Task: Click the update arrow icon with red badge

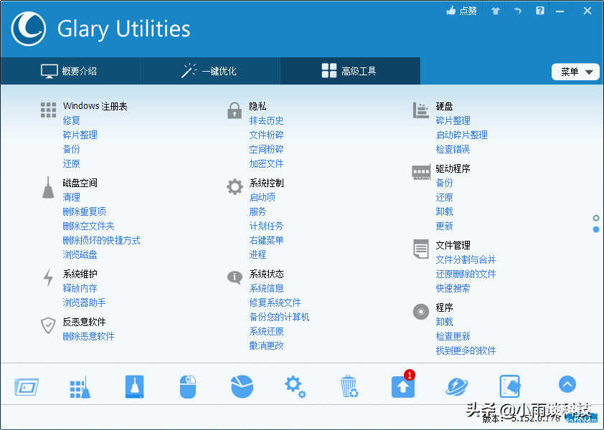Action: click(x=402, y=386)
